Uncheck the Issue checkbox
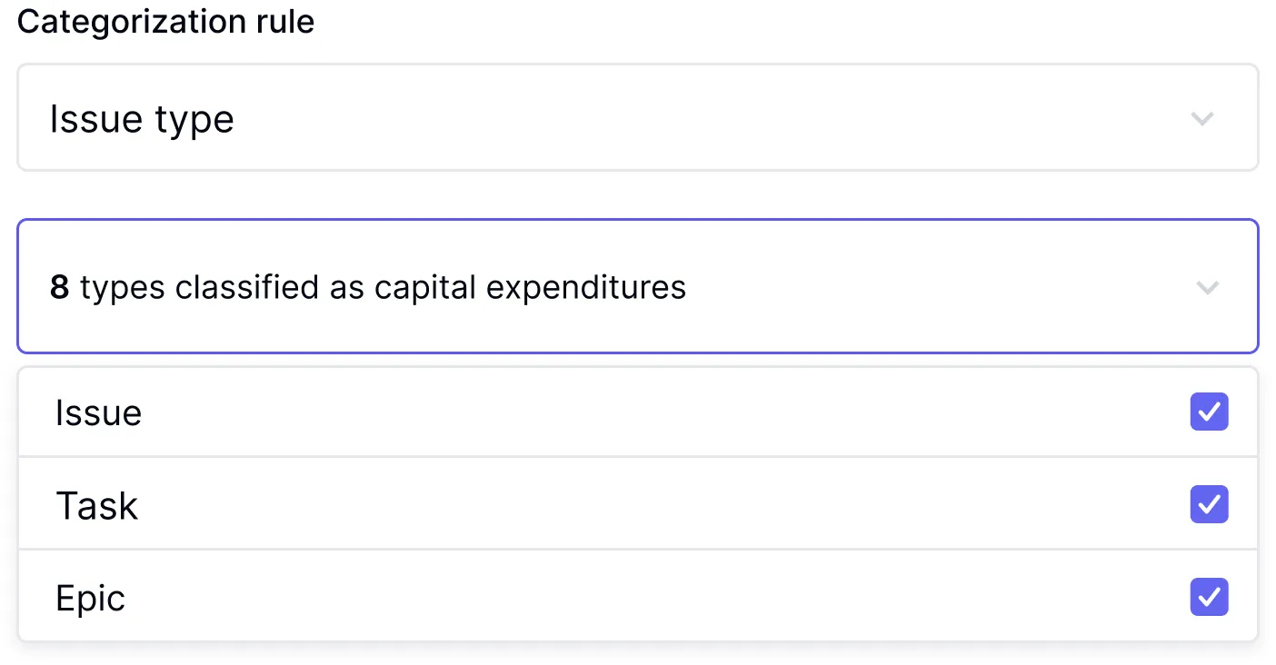Viewport: 1276px width, 665px height. [x=1209, y=412]
